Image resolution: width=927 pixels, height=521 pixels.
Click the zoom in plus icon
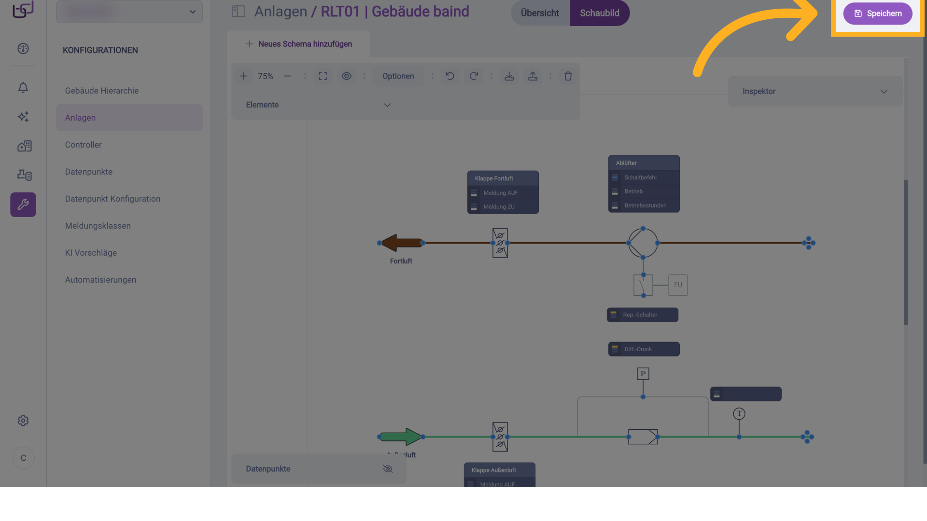244,76
